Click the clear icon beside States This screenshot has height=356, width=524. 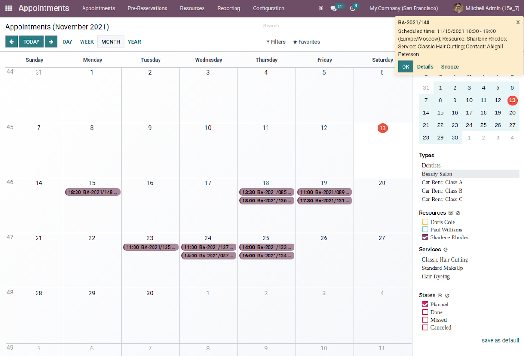[447, 295]
